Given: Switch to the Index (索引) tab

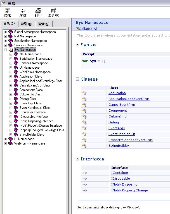Looking at the screenshot, I should [x=26, y=24].
